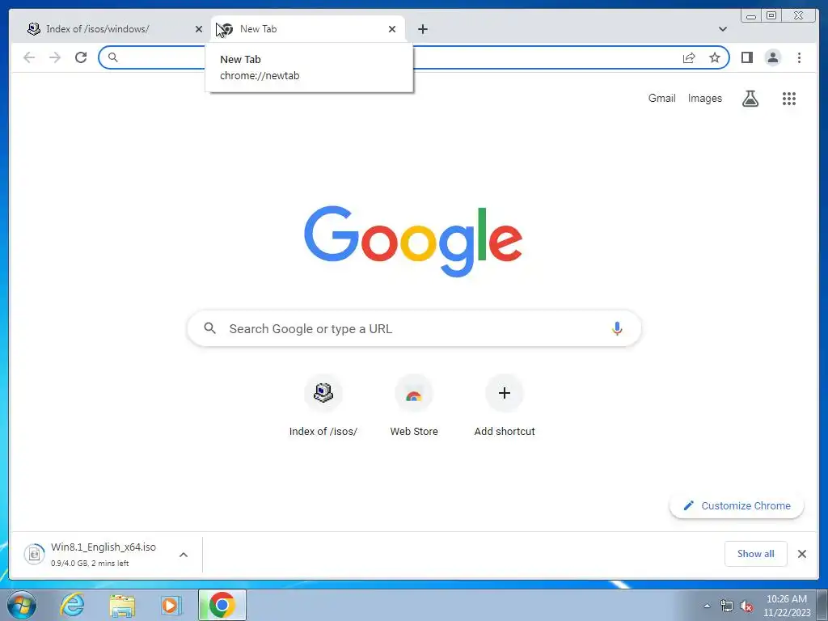Close the New Tab tab
Screen dimensions: 828x621
click(x=392, y=29)
